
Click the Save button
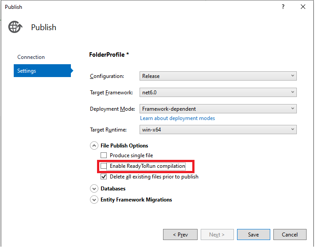pyautogui.click(x=253, y=235)
